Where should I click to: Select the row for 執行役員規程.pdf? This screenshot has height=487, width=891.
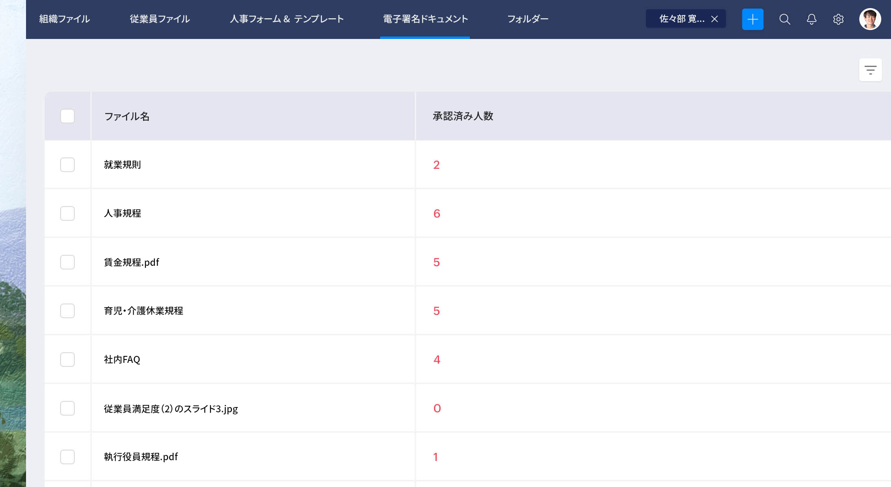67,457
